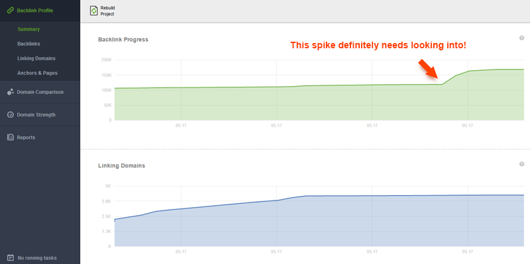
Task: Click the Backlink Profile chain icon
Action: point(11,11)
